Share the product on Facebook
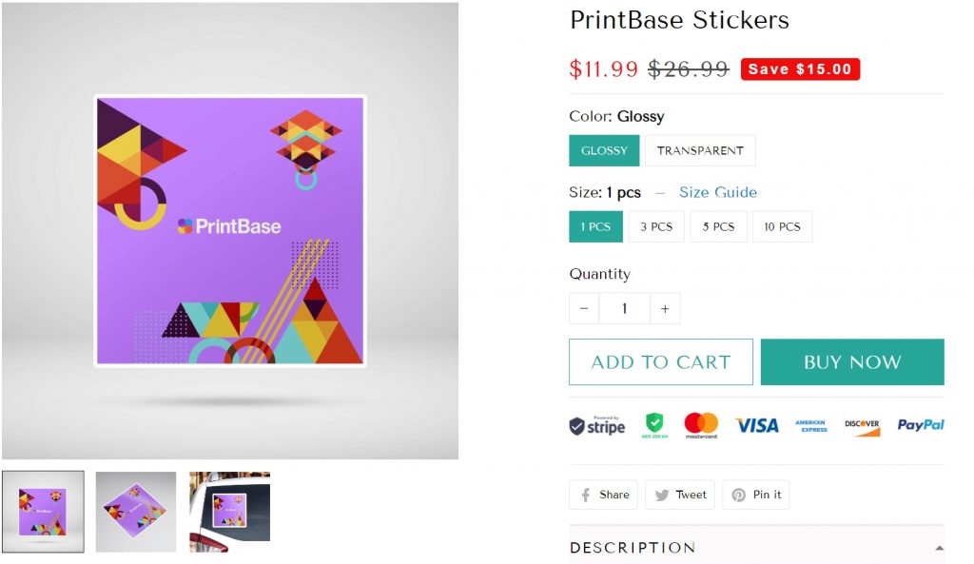The width and height of the screenshot is (974, 564). (602, 495)
